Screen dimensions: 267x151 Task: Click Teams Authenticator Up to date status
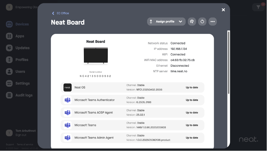[x=192, y=100]
